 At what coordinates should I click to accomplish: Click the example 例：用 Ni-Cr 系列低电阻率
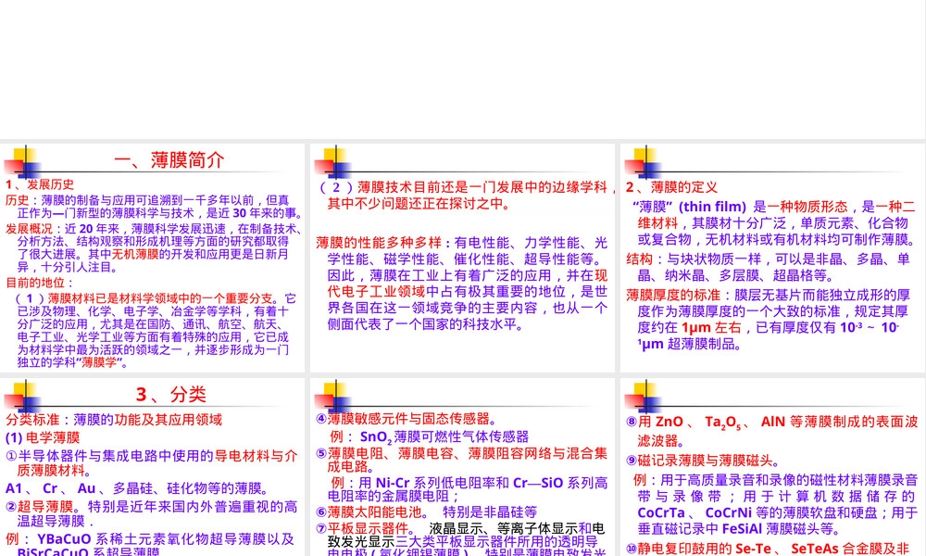(468, 489)
